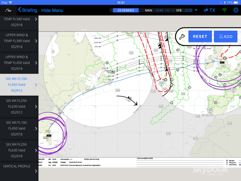Expand chevron beside SIG WX FL250-FL630 052918
241x181 pixels.
coord(36,150)
